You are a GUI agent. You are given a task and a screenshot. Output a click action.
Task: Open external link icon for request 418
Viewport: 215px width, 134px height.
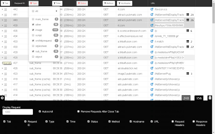tap(152, 79)
